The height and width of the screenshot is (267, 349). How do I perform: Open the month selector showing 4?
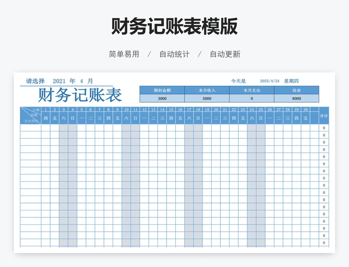click(x=81, y=81)
